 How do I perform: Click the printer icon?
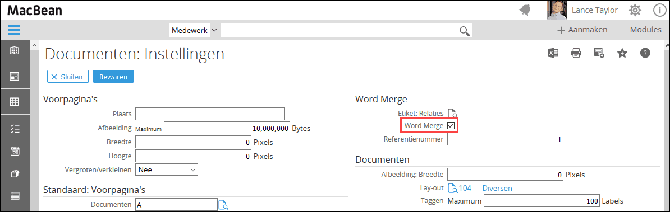tap(576, 53)
